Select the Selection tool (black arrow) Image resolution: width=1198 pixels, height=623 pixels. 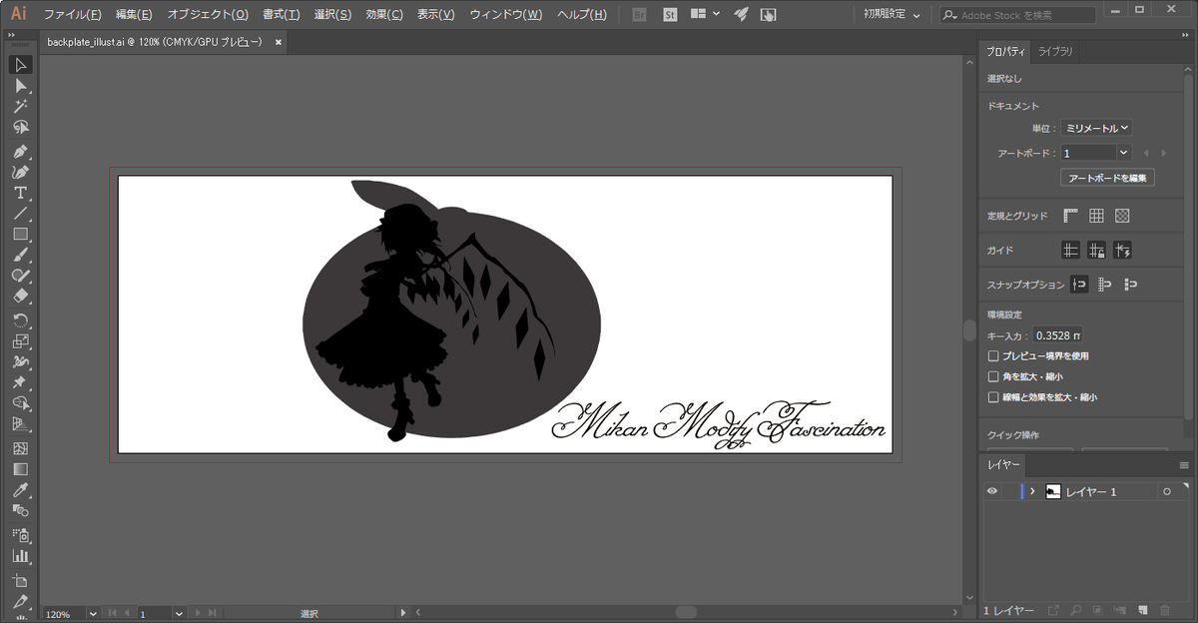pyautogui.click(x=20, y=65)
